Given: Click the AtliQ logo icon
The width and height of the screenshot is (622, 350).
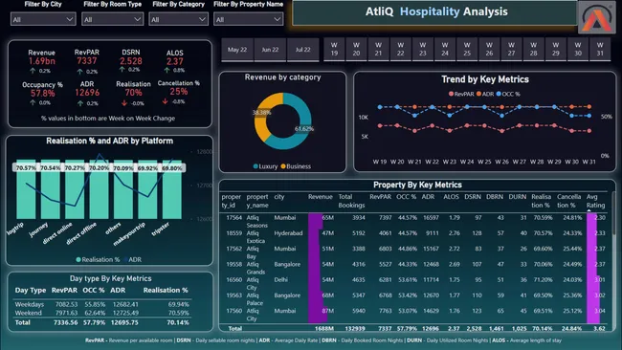Looking at the screenshot, I should (x=596, y=17).
